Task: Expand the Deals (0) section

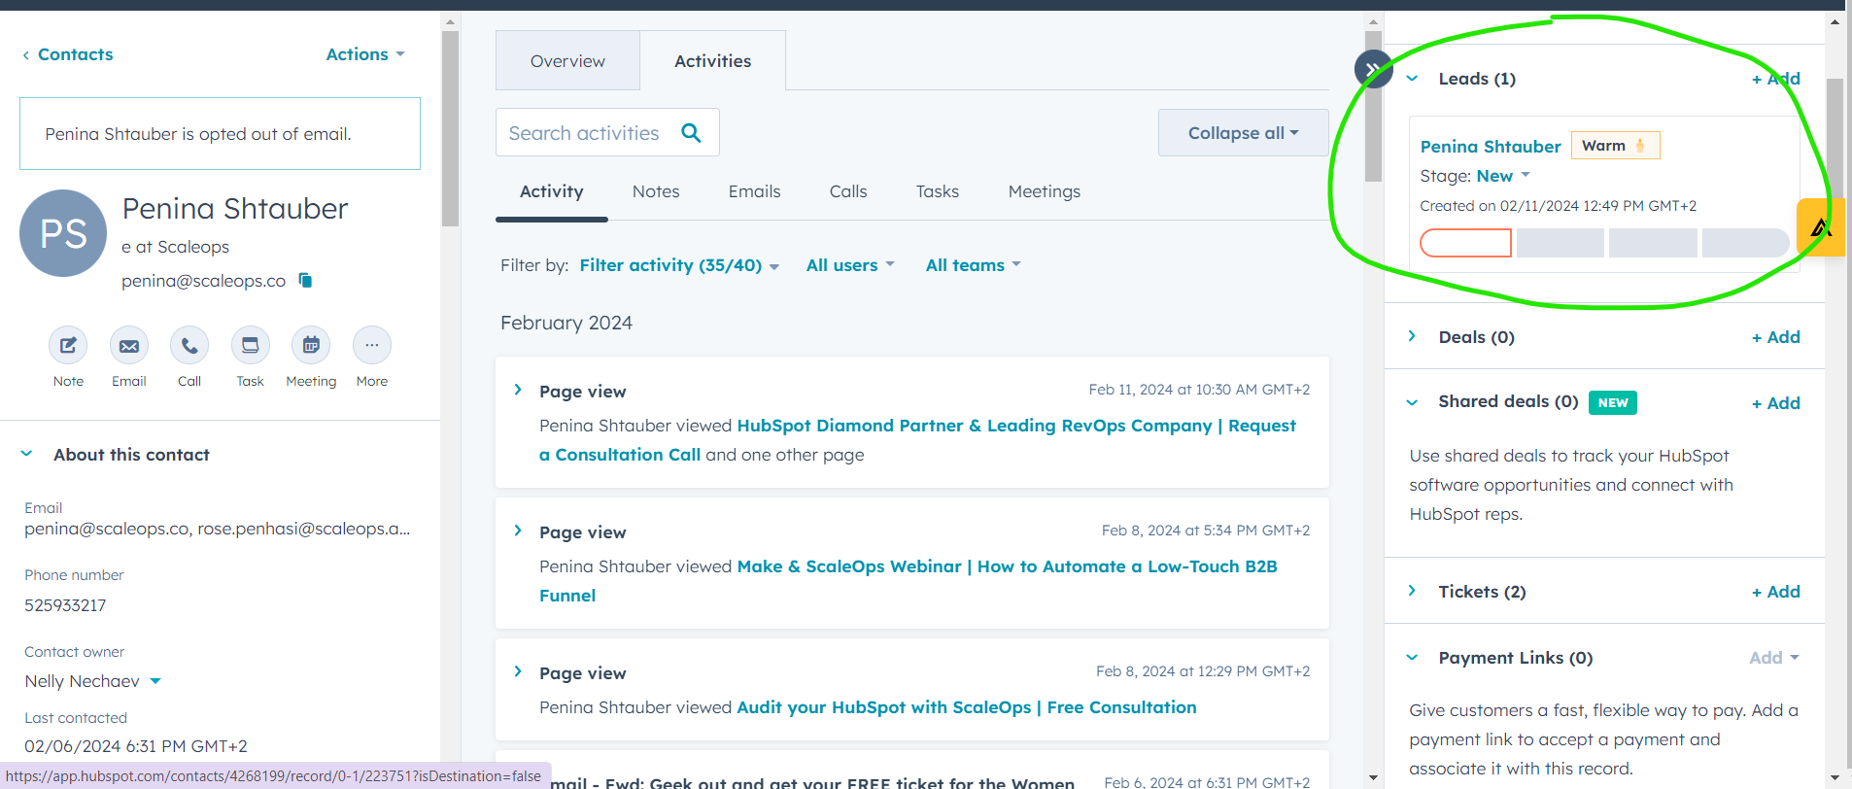Action: (x=1412, y=336)
